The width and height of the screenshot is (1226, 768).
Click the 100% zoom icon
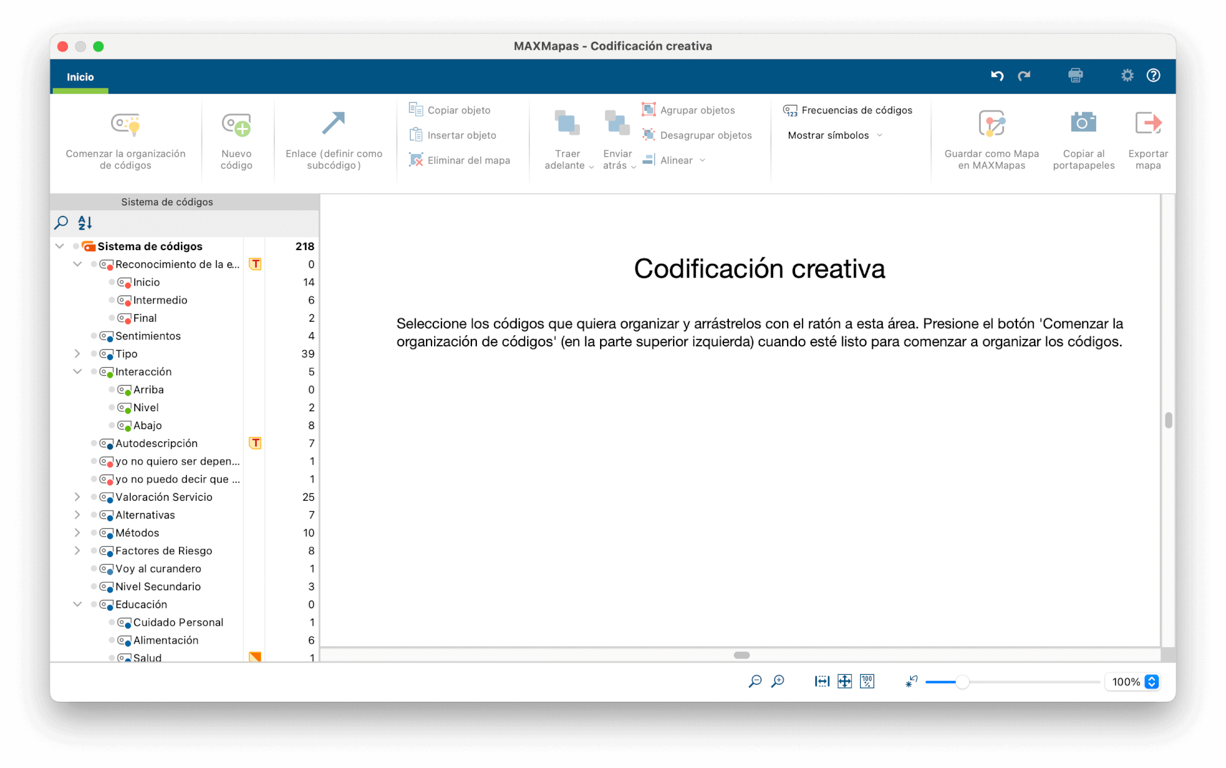pos(867,681)
